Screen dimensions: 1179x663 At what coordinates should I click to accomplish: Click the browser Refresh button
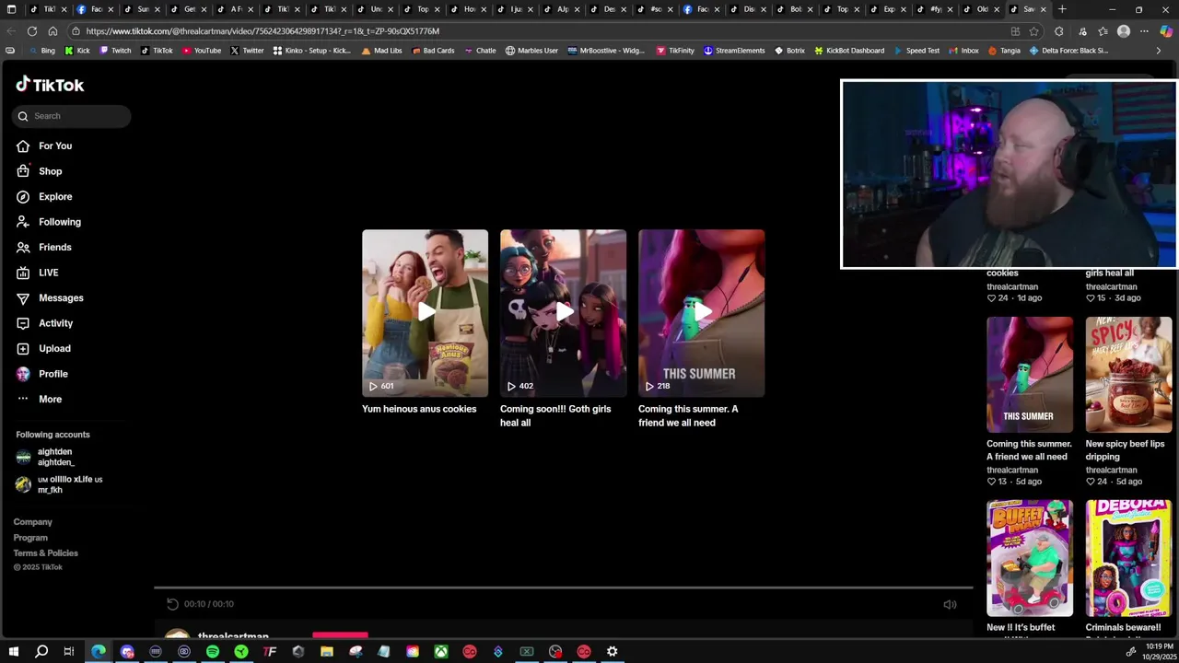[32, 31]
